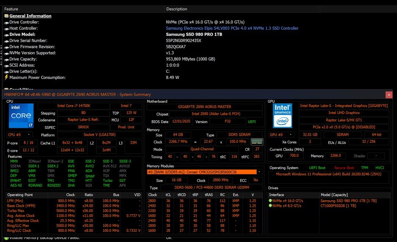Click the Intel Graphics logo
Screen dimensions: 397x242
[283, 116]
